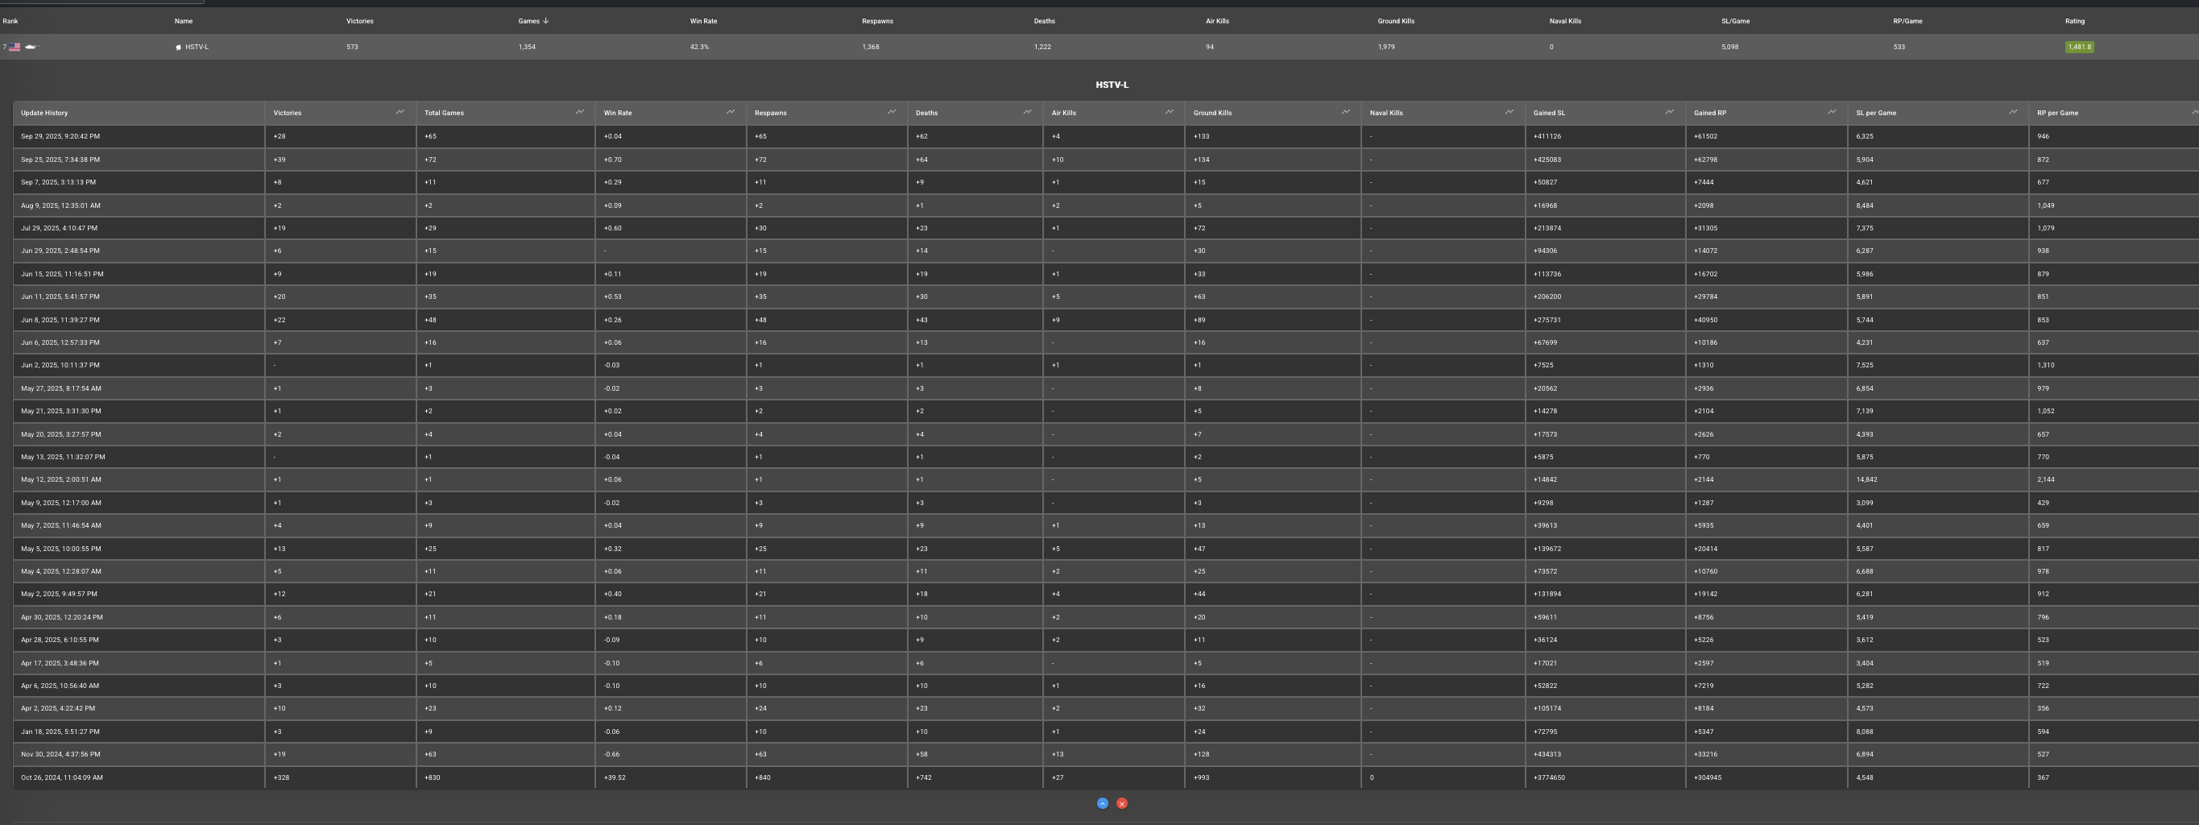2199x825 pixels.
Task: Open the SL per Game chart icon
Action: click(2013, 112)
